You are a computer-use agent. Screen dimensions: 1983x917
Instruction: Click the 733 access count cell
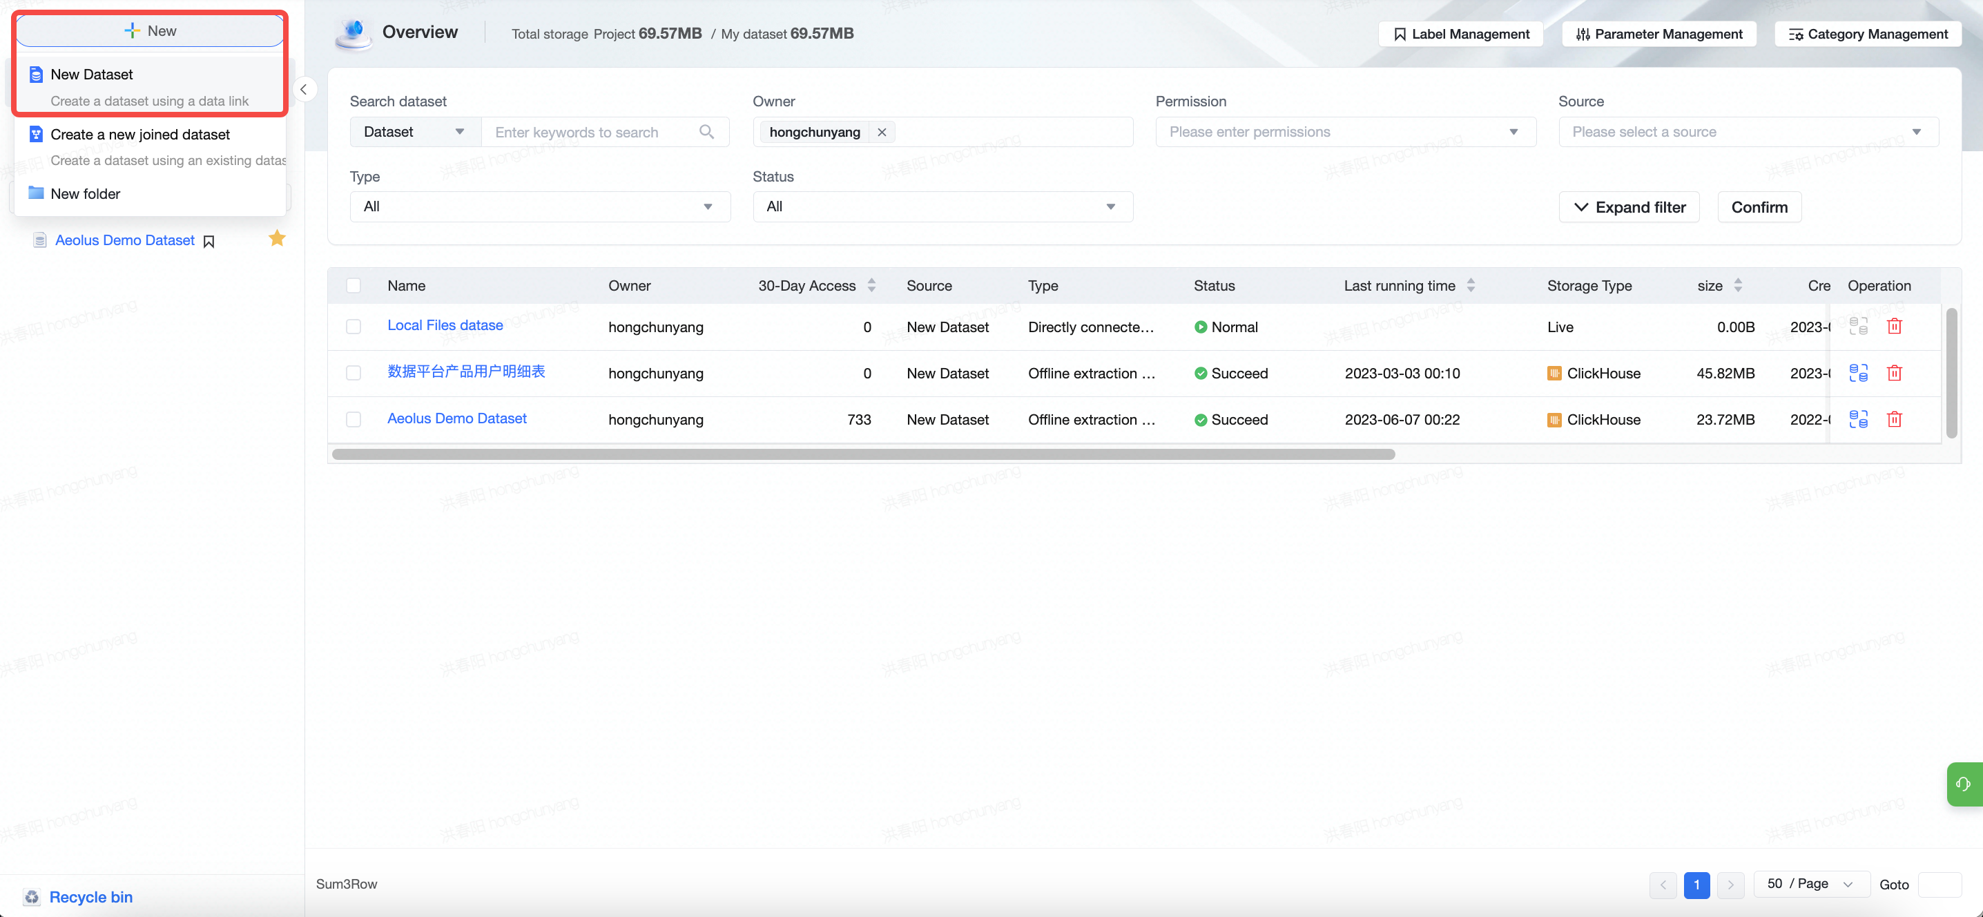click(x=859, y=420)
